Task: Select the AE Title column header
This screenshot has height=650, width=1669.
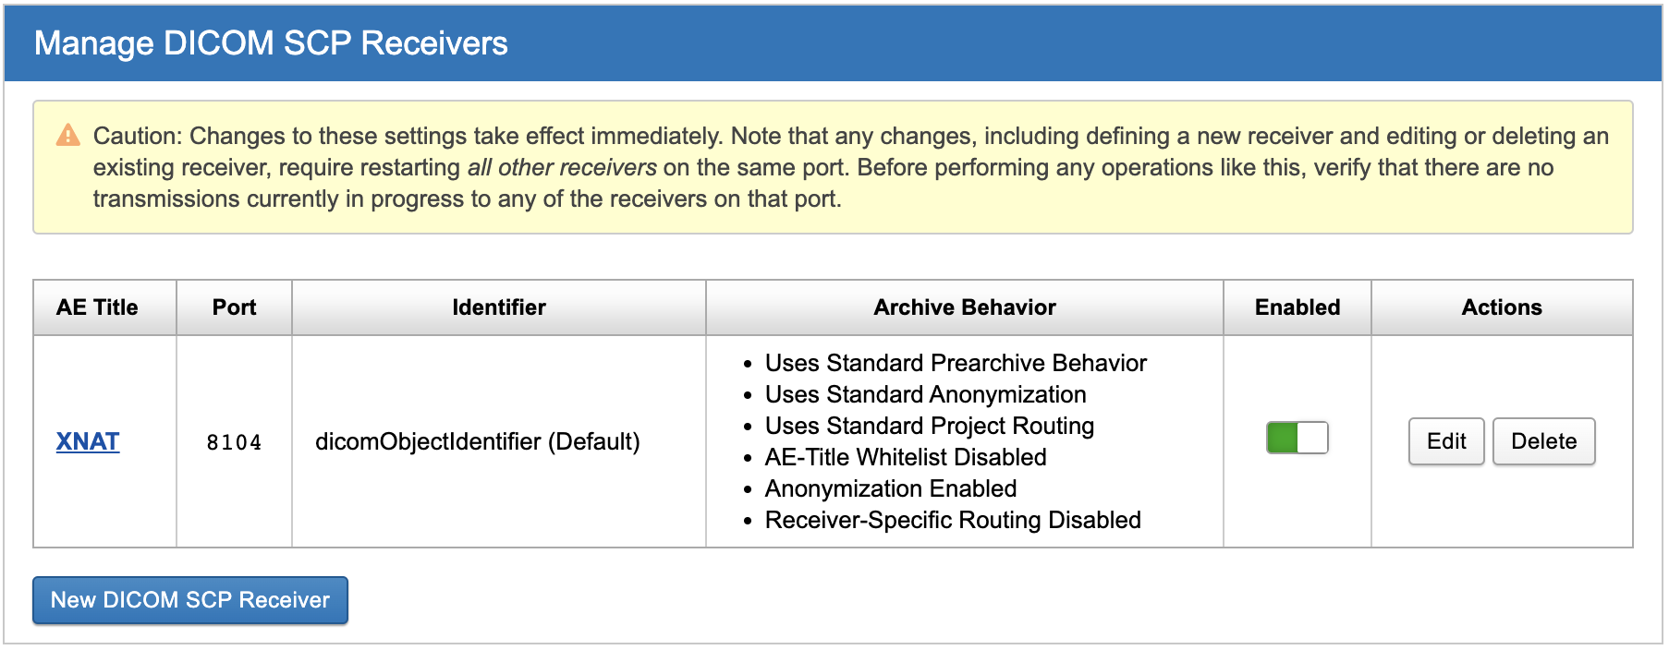Action: 98,307
